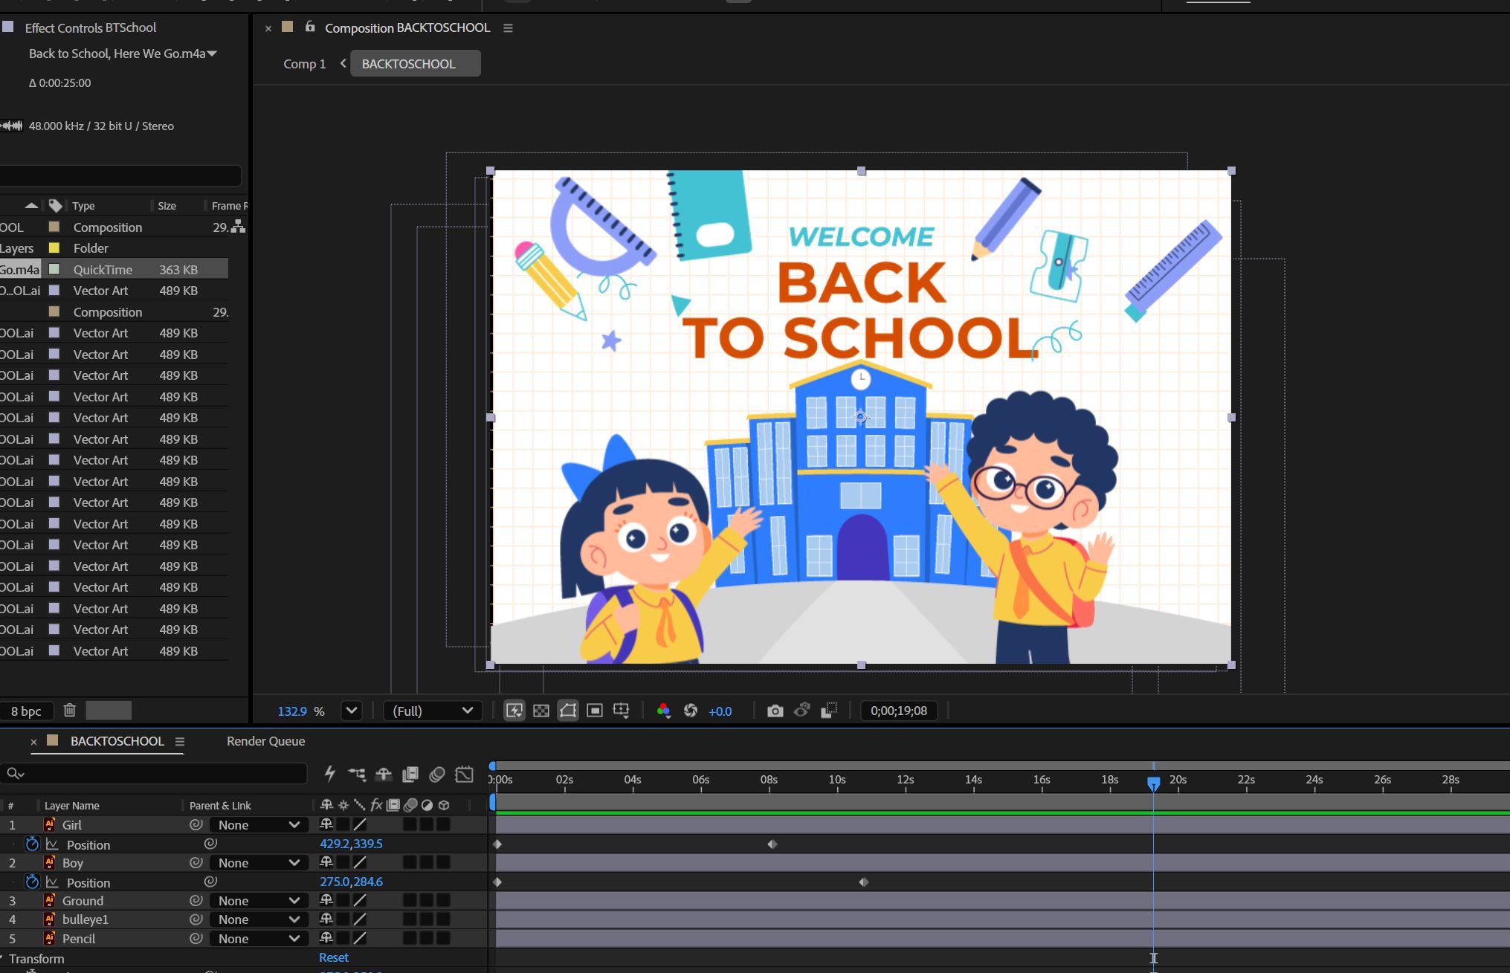This screenshot has width=1510, height=973.
Task: Click the exposure value +0.0
Action: click(720, 711)
